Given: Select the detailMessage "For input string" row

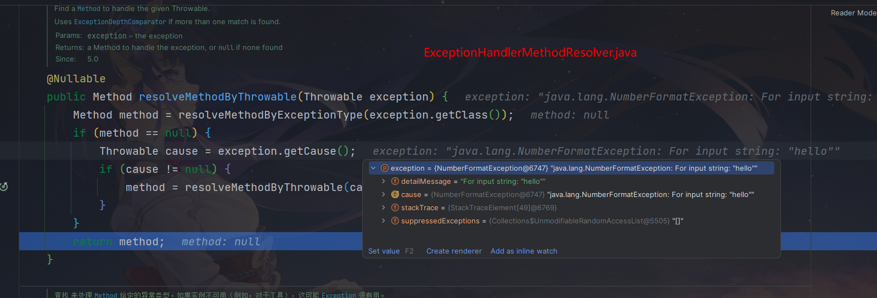Looking at the screenshot, I should pos(571,181).
